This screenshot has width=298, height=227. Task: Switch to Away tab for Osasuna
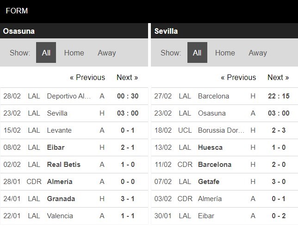[106, 53]
